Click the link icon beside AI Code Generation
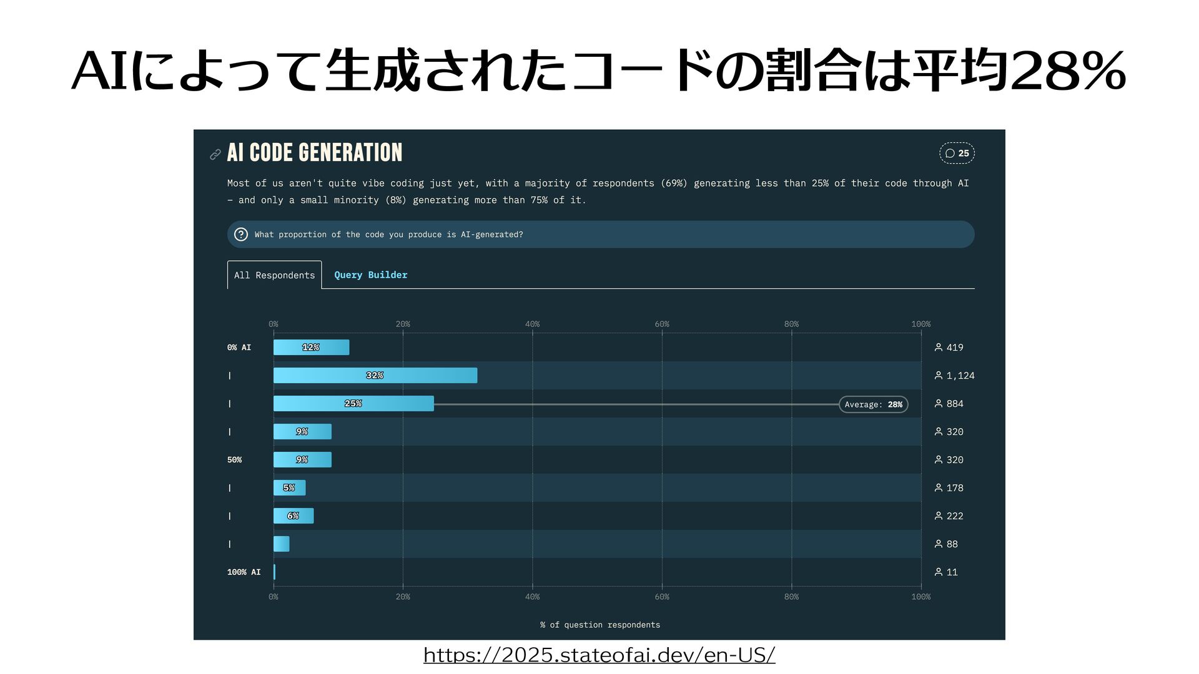Image resolution: width=1199 pixels, height=674 pixels. [215, 154]
